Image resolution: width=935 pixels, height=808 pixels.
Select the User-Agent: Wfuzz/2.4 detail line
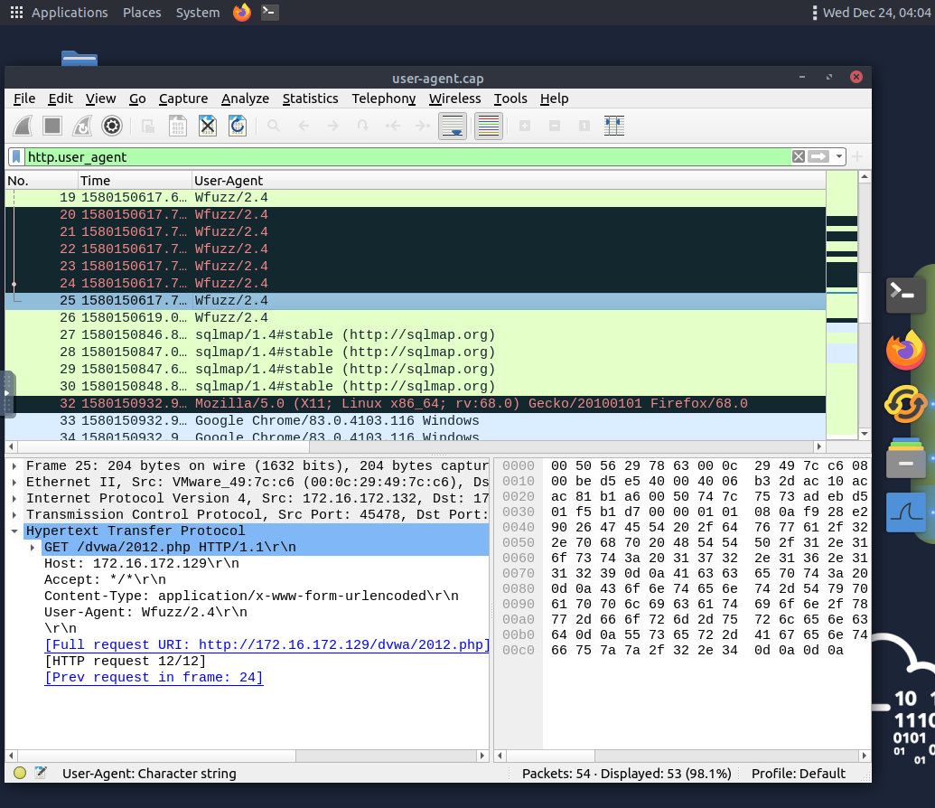(145, 612)
